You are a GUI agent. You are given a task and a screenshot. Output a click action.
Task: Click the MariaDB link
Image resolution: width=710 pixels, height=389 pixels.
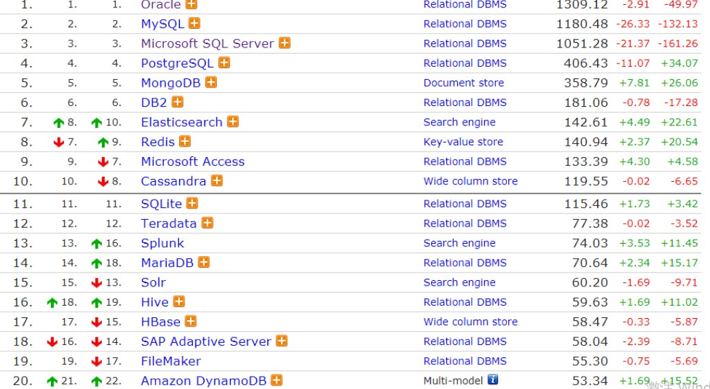click(167, 262)
